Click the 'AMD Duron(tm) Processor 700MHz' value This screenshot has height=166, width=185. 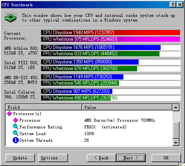pos(119,120)
